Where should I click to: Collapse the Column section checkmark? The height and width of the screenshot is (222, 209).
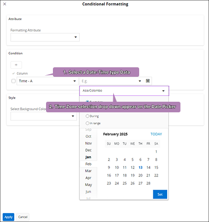(13, 73)
